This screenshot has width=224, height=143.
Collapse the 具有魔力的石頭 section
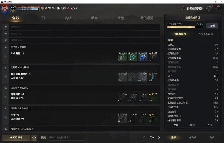(x=6, y=88)
